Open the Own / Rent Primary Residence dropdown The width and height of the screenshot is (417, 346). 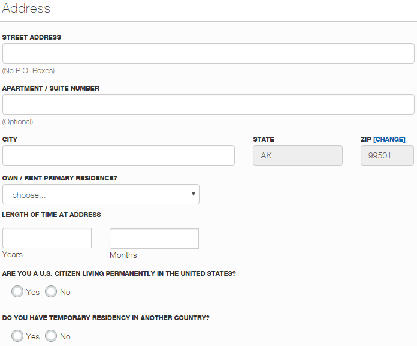click(x=101, y=194)
